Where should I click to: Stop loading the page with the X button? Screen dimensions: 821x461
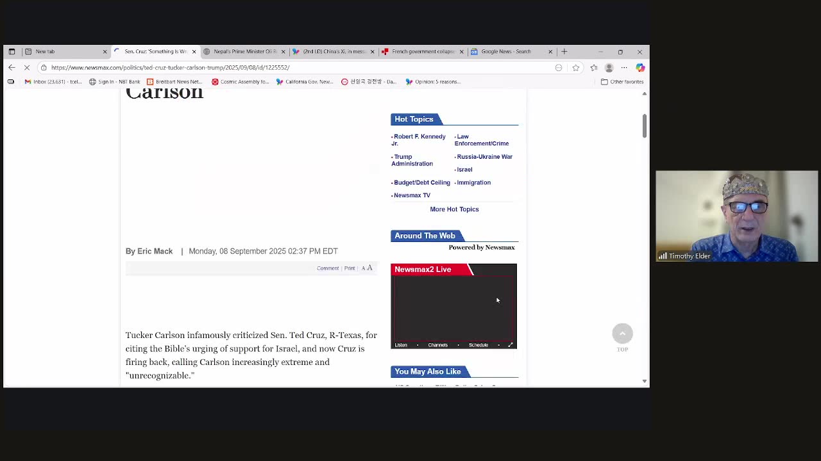(x=27, y=67)
